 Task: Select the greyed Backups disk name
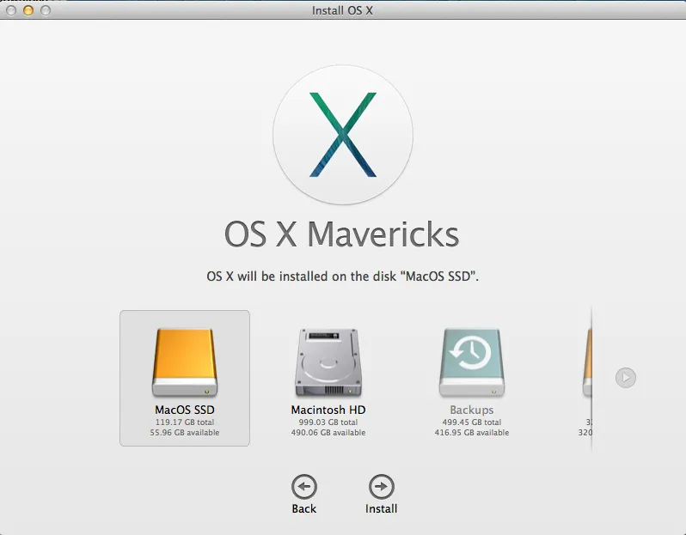(x=472, y=410)
